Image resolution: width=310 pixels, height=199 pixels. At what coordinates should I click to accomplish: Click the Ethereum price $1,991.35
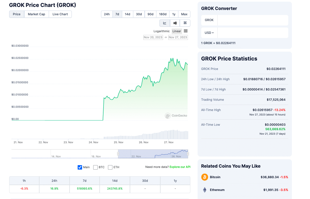[x=271, y=190]
